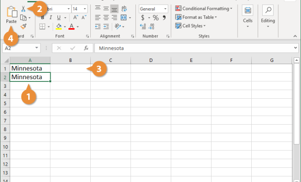Viewport: 301px width, 182px height.
Task: Toggle Italic formatting
Action: click(x=51, y=18)
